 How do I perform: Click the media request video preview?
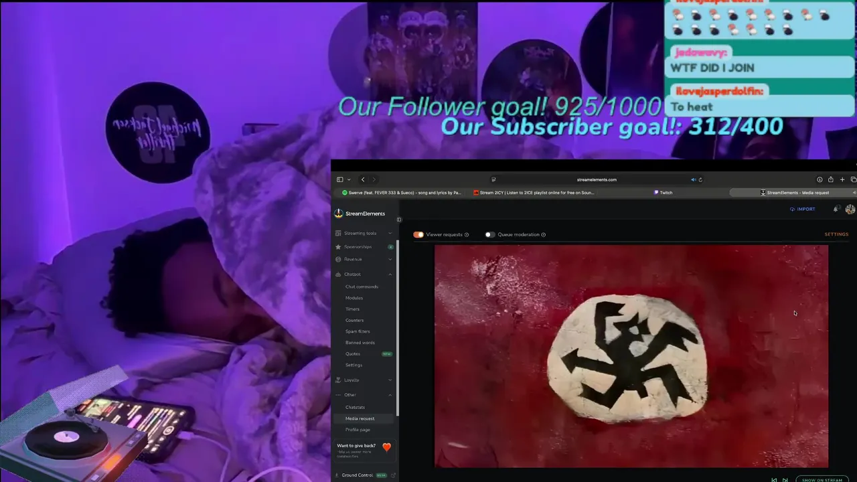pyautogui.click(x=631, y=356)
